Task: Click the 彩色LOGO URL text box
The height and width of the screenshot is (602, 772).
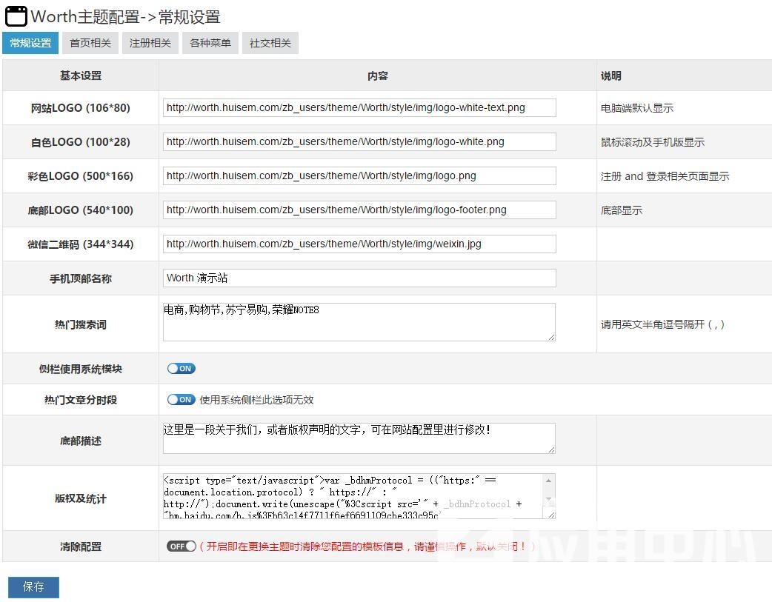Action: coord(359,175)
